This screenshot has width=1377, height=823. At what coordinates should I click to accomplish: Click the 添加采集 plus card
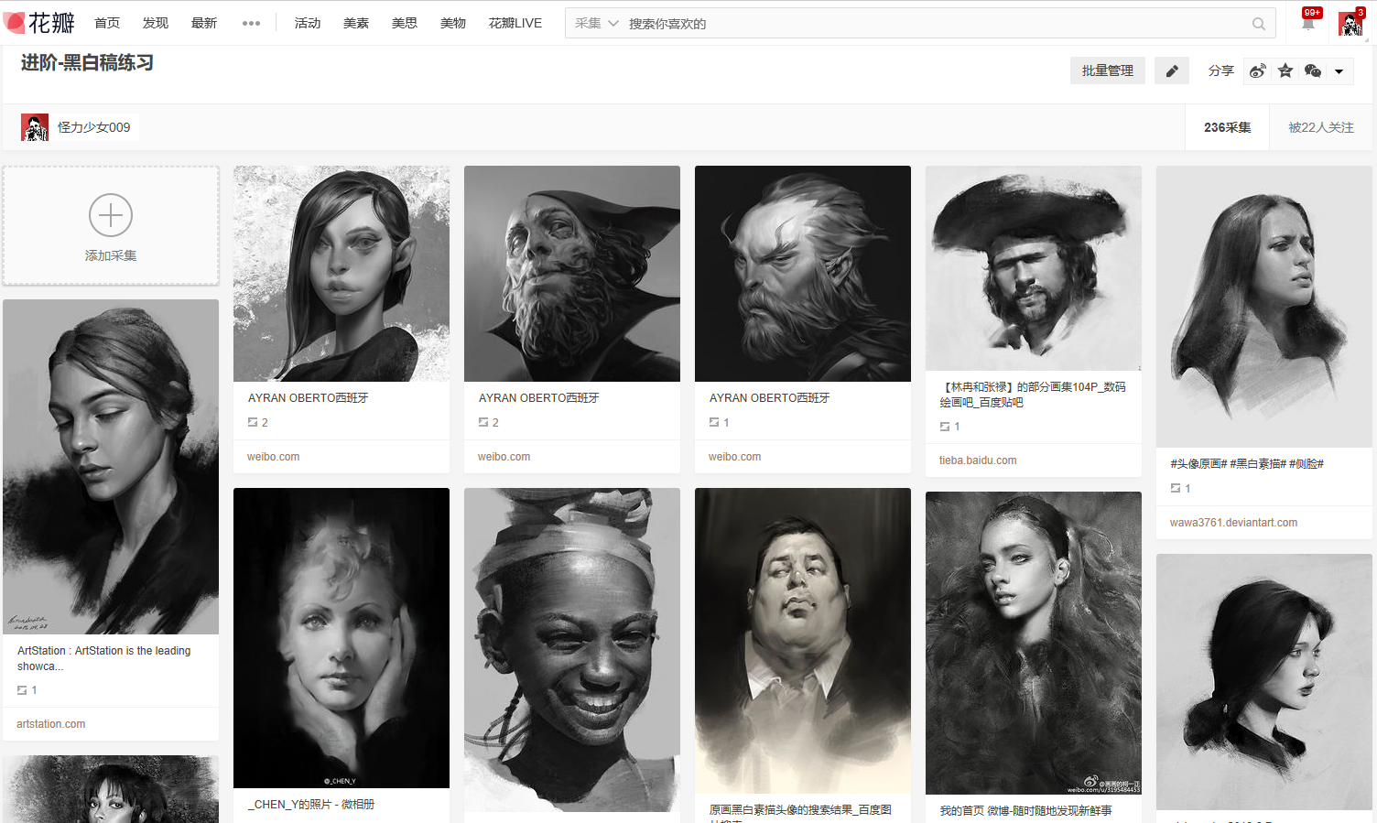111,226
